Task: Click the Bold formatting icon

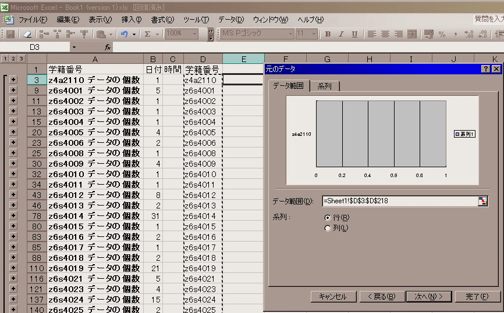Action: click(x=328, y=34)
